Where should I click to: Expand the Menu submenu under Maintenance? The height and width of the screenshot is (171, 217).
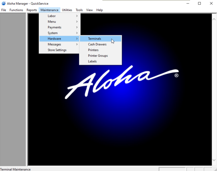pos(59,22)
